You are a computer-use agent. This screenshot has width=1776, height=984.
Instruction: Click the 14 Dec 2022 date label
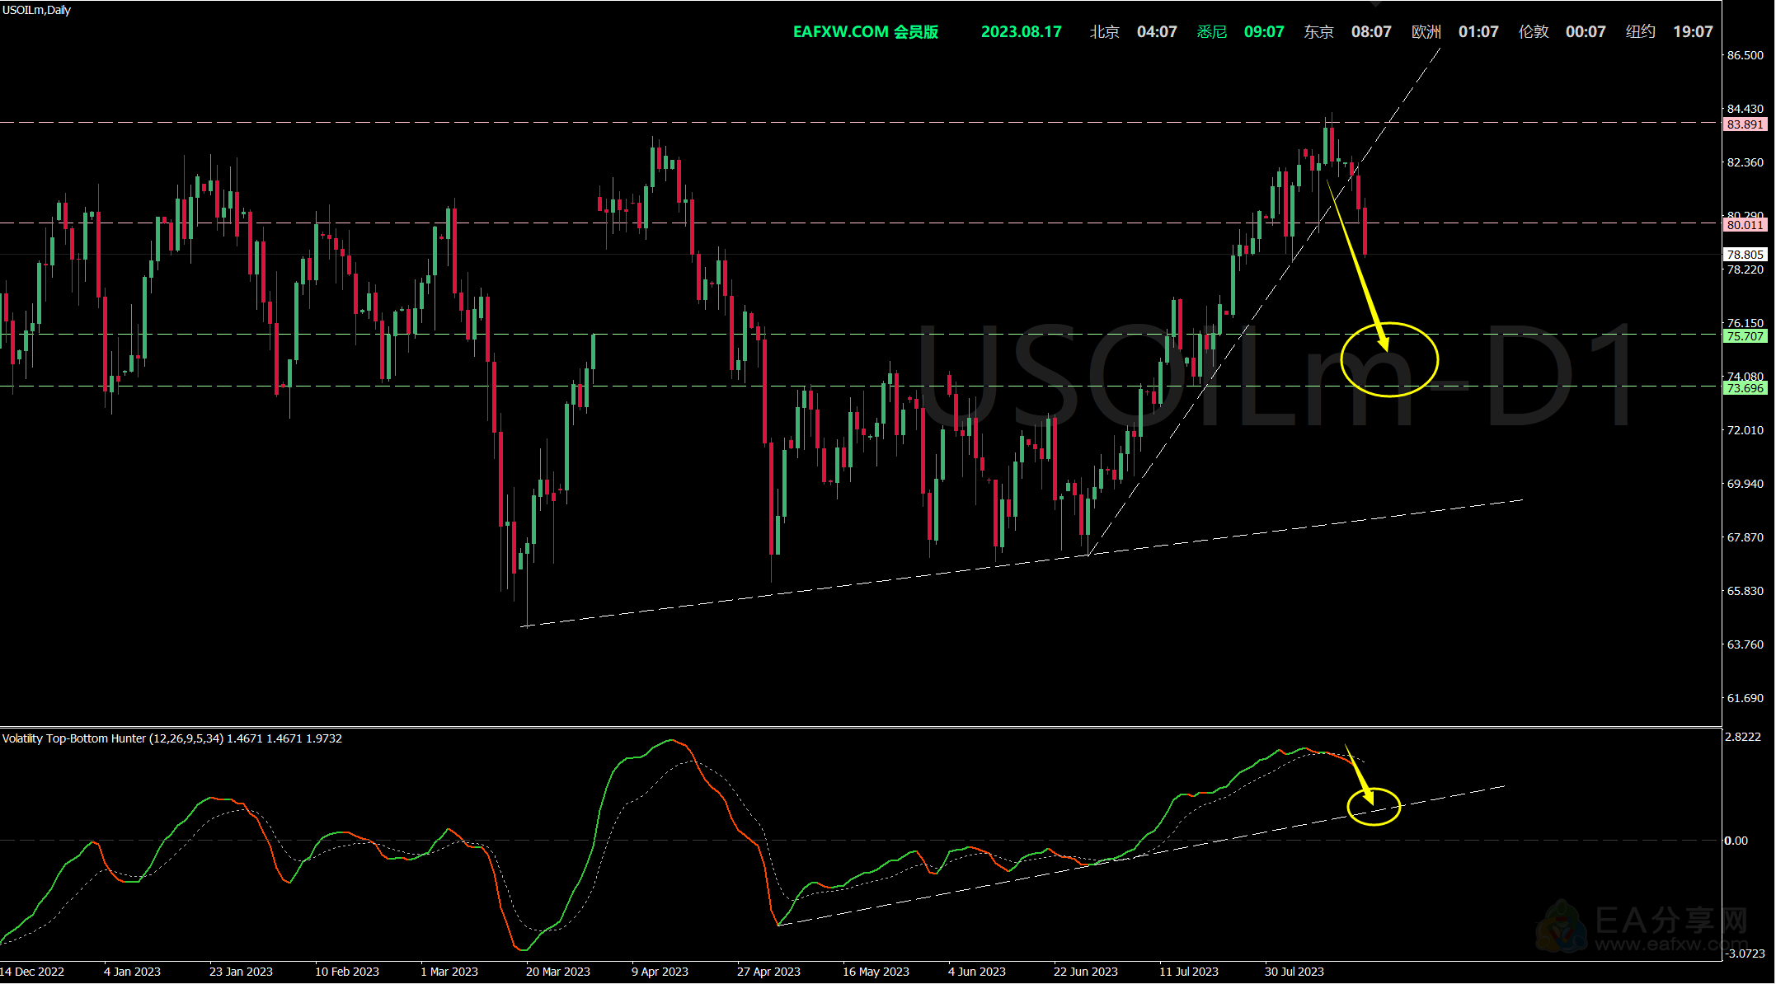(x=32, y=972)
